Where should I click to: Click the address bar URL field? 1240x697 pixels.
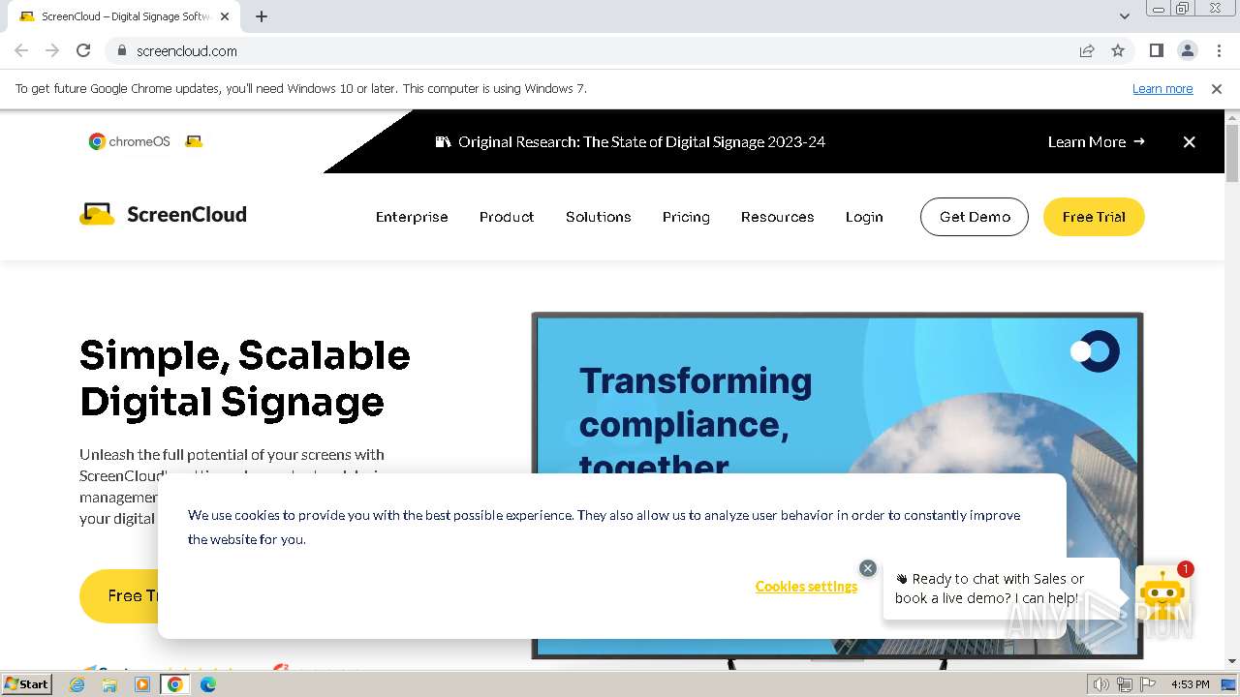601,50
